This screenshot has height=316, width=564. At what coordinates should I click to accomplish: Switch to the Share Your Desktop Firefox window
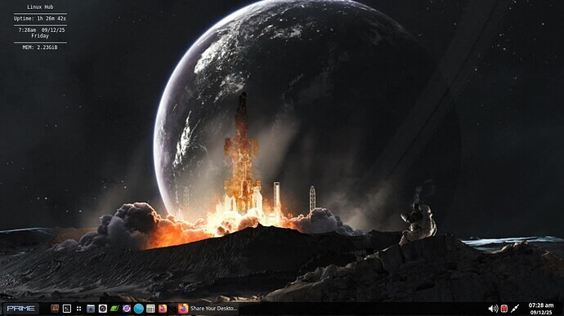[x=208, y=309]
